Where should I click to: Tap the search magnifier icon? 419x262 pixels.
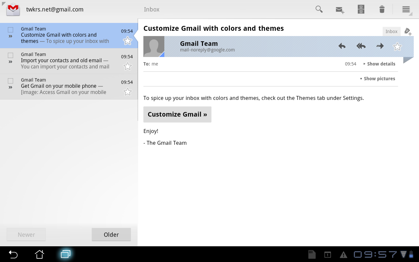coord(319,9)
